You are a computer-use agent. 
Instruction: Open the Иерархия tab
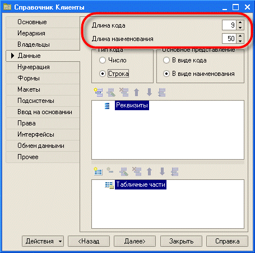pyautogui.click(x=43, y=33)
